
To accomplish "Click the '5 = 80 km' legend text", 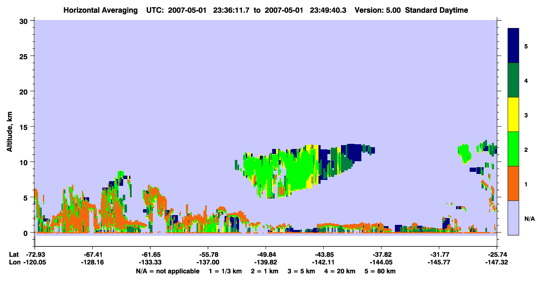I will point(381,271).
